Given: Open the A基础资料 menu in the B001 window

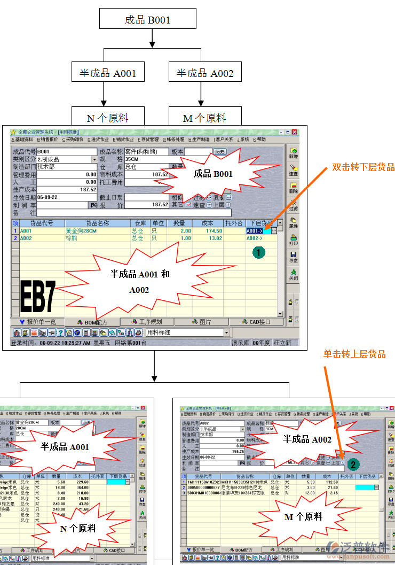Looking at the screenshot, I should pos(22,140).
